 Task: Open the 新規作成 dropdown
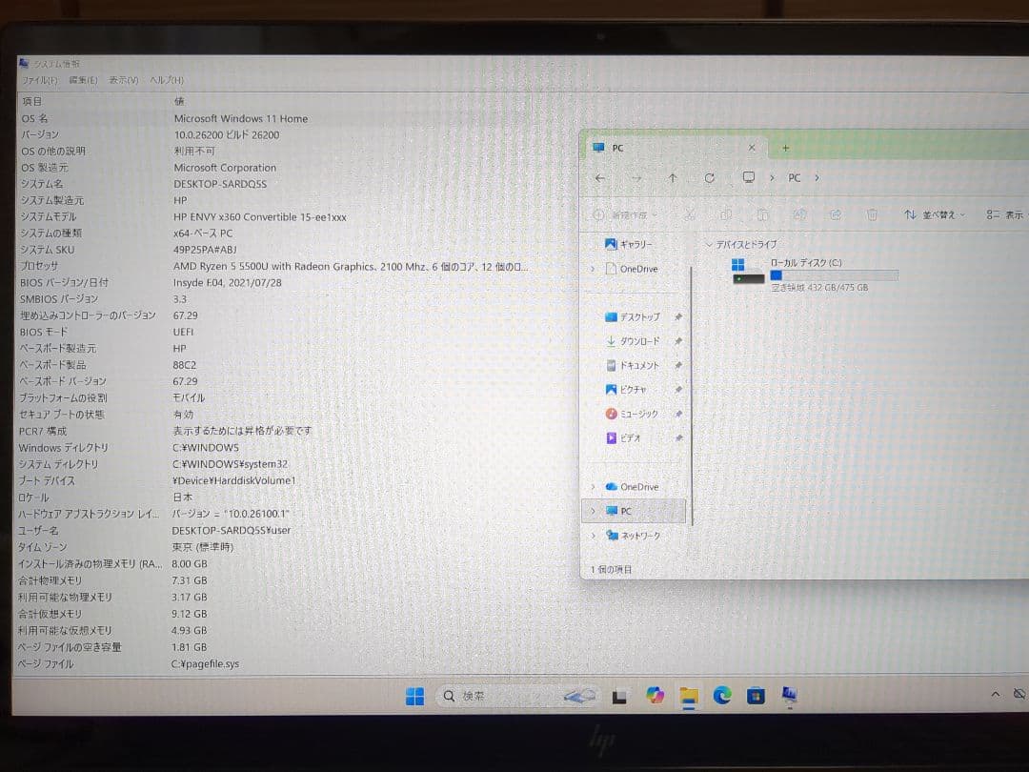pos(625,214)
